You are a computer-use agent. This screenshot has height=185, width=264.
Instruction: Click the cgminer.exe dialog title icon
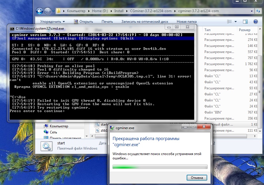(x=112, y=128)
